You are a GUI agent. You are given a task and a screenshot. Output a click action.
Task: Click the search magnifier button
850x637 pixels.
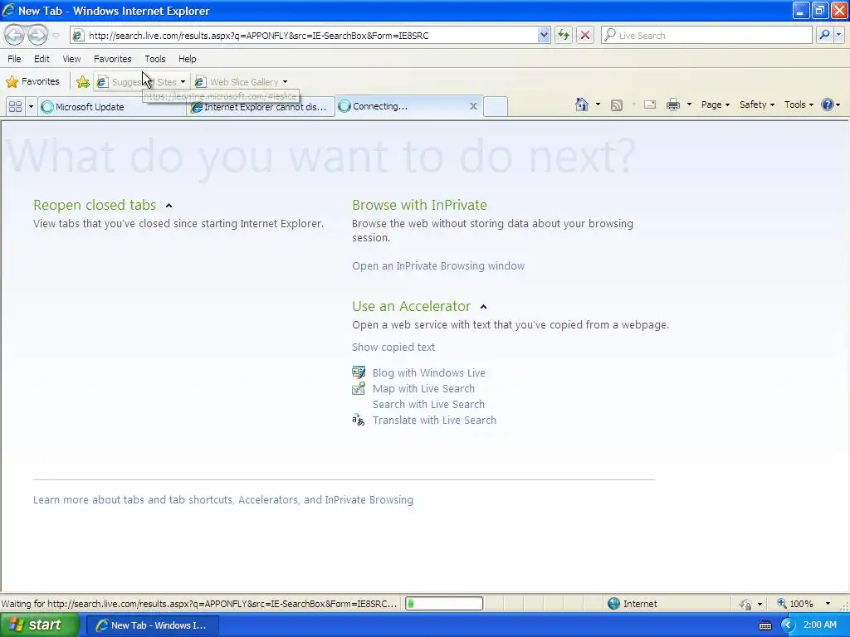tap(824, 35)
